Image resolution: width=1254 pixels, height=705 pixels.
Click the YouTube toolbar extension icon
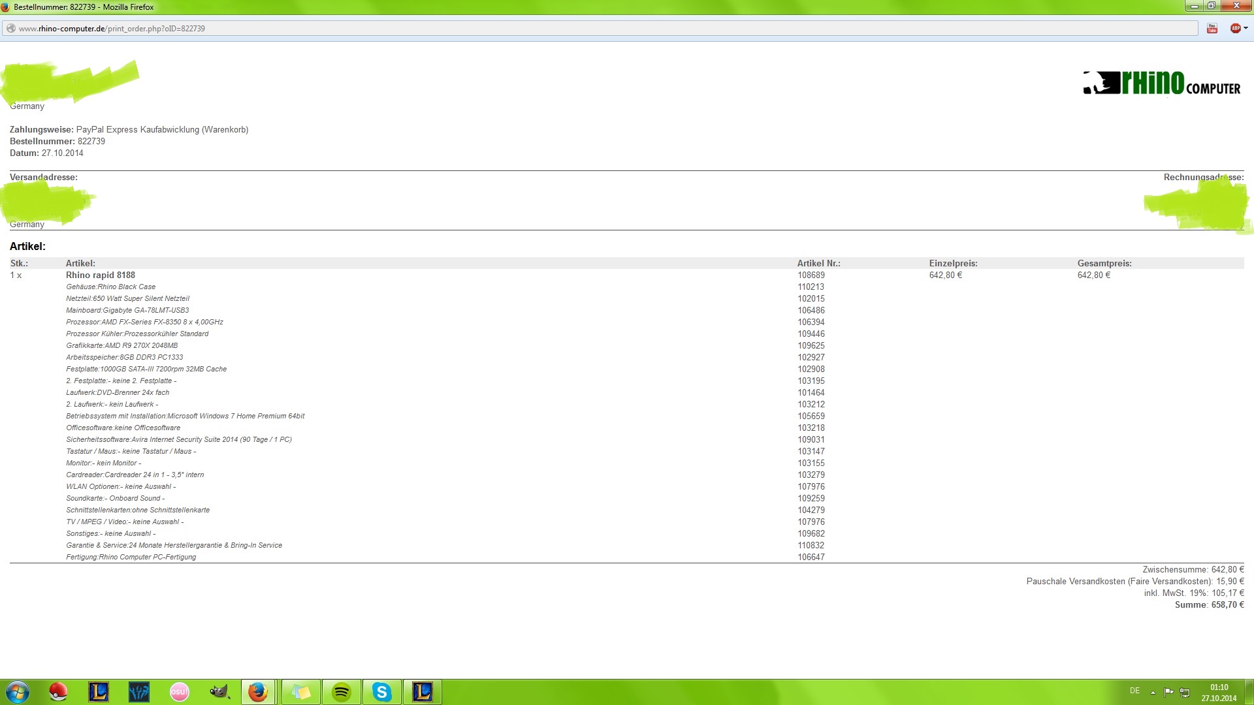coord(1212,28)
